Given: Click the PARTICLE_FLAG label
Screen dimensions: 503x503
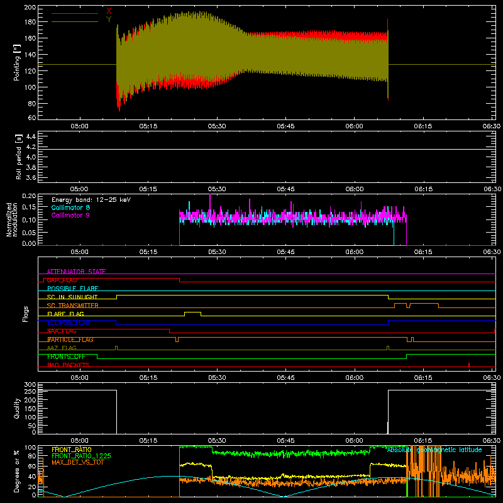Looking at the screenshot, I should pos(70,340).
